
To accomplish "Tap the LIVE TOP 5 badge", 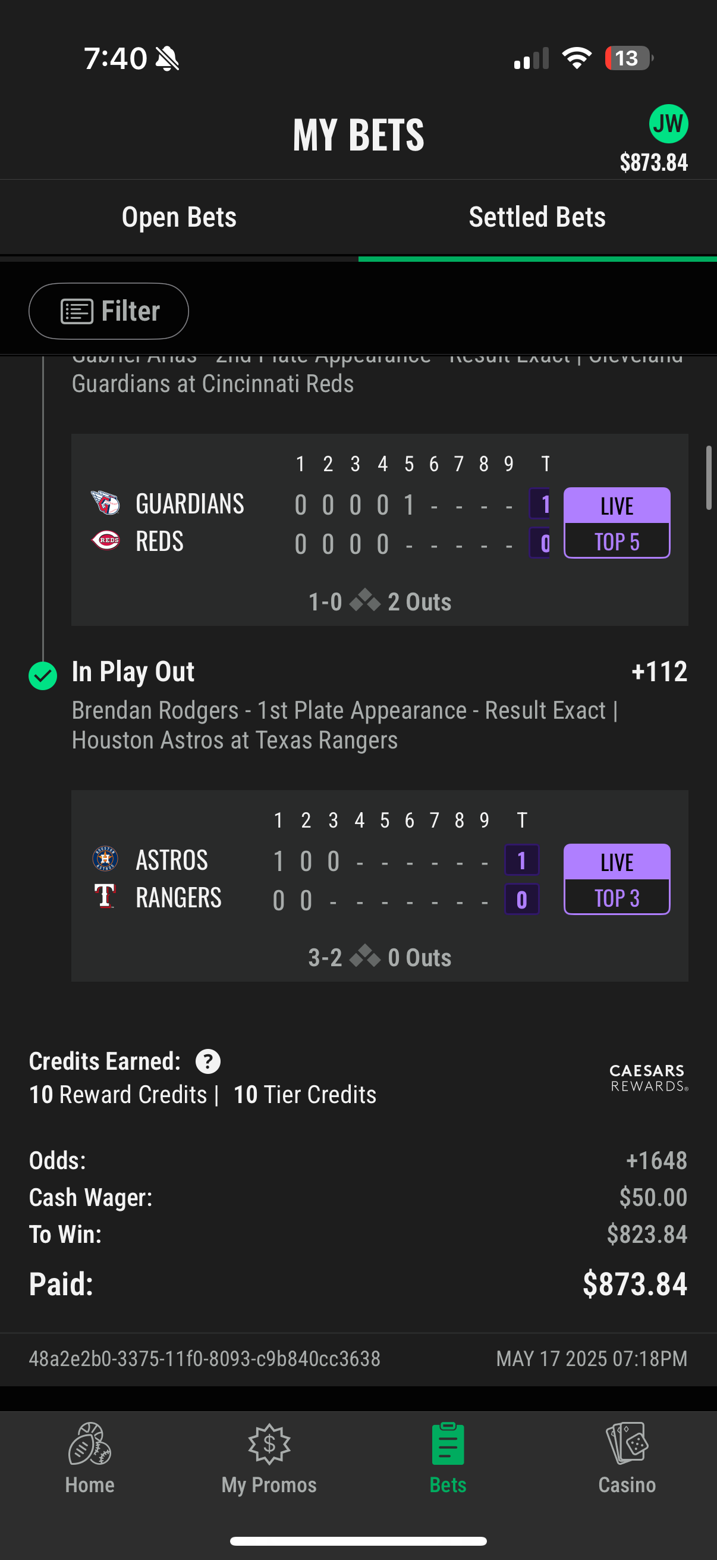I will tap(617, 522).
